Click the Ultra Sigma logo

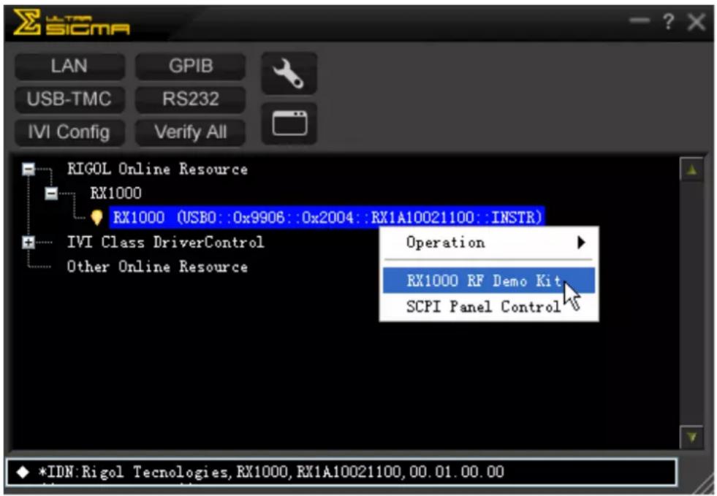pyautogui.click(x=72, y=23)
